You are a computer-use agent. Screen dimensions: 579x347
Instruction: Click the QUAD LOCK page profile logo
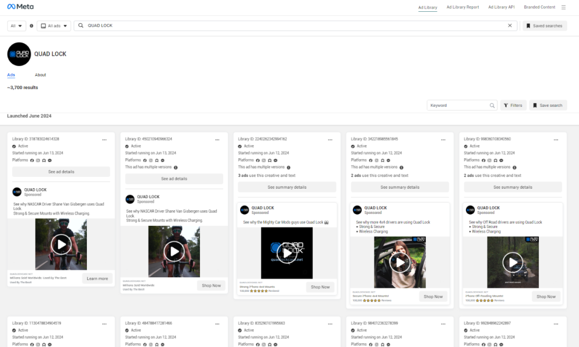[x=19, y=54]
